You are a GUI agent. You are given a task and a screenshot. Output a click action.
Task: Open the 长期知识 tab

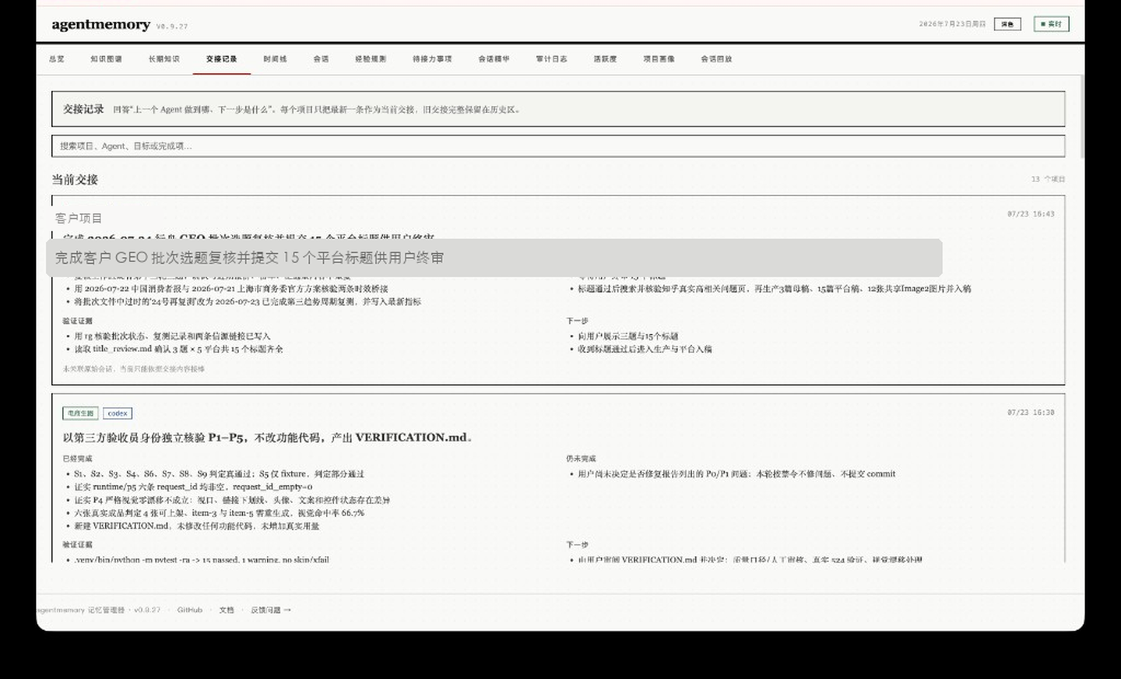(x=164, y=59)
